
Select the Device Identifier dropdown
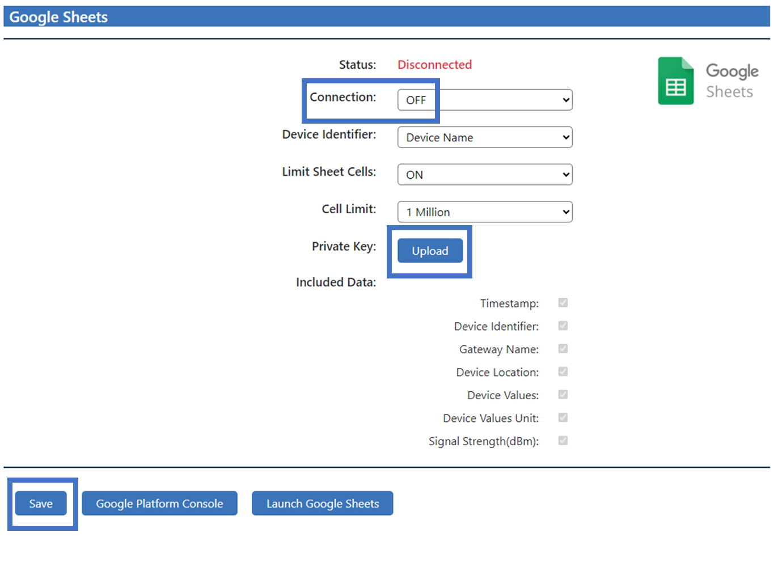pos(485,137)
